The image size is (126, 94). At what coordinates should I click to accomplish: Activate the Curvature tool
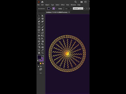[43, 21]
